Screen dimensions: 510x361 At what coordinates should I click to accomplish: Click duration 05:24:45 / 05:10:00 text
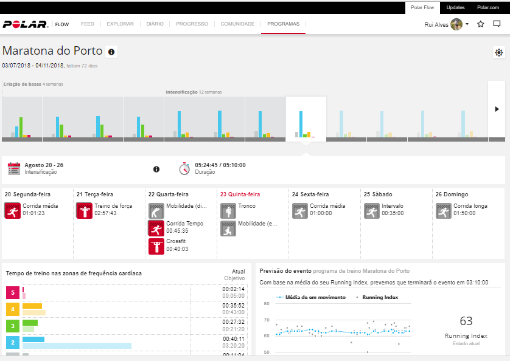click(x=220, y=165)
